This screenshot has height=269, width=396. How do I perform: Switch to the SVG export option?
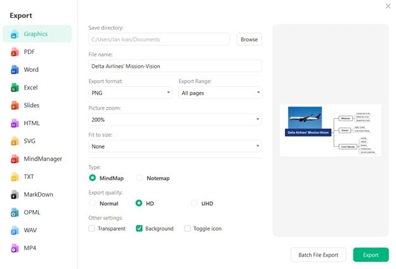pyautogui.click(x=37, y=141)
